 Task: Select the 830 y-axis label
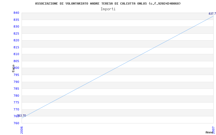tap(16, 26)
